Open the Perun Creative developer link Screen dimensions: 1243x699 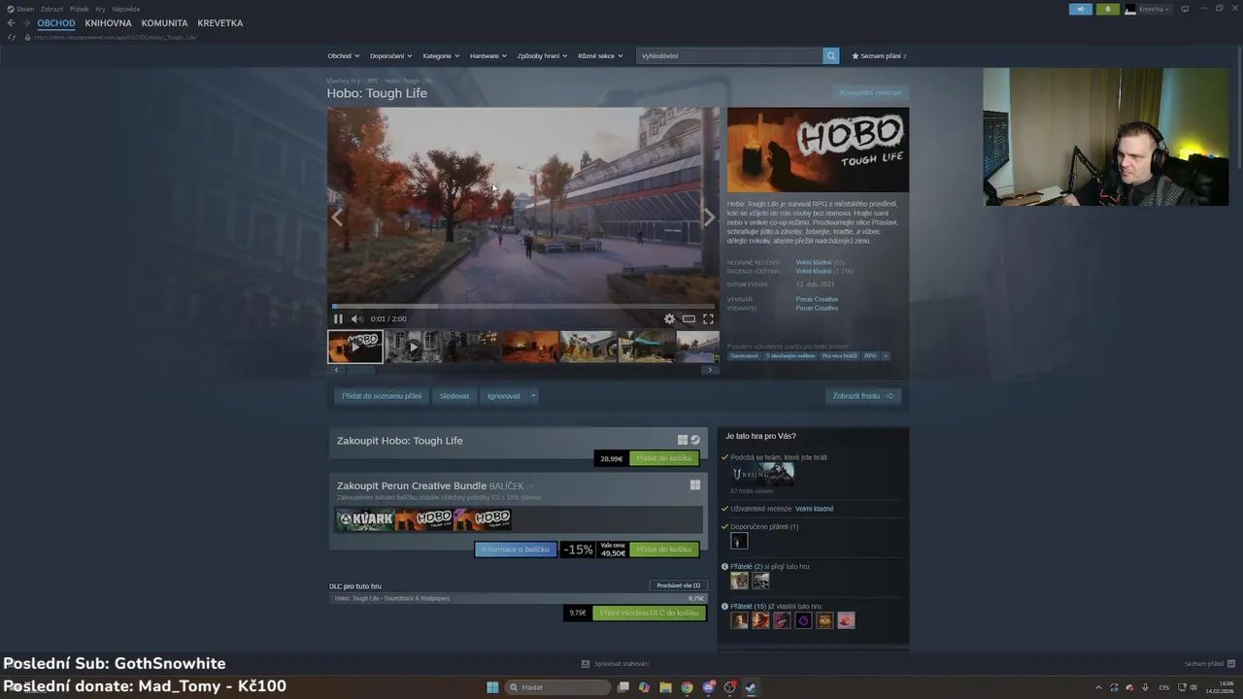tap(817, 299)
